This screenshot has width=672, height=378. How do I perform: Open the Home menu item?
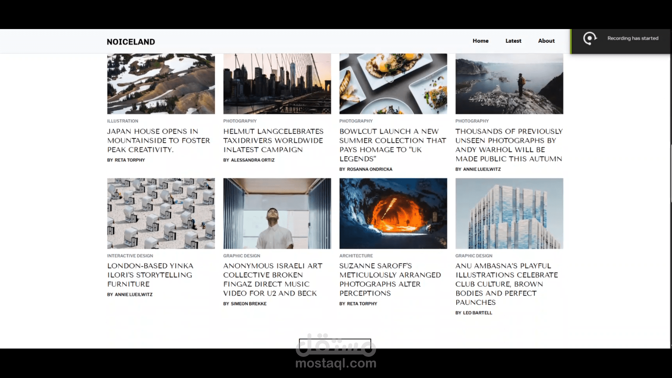480,41
